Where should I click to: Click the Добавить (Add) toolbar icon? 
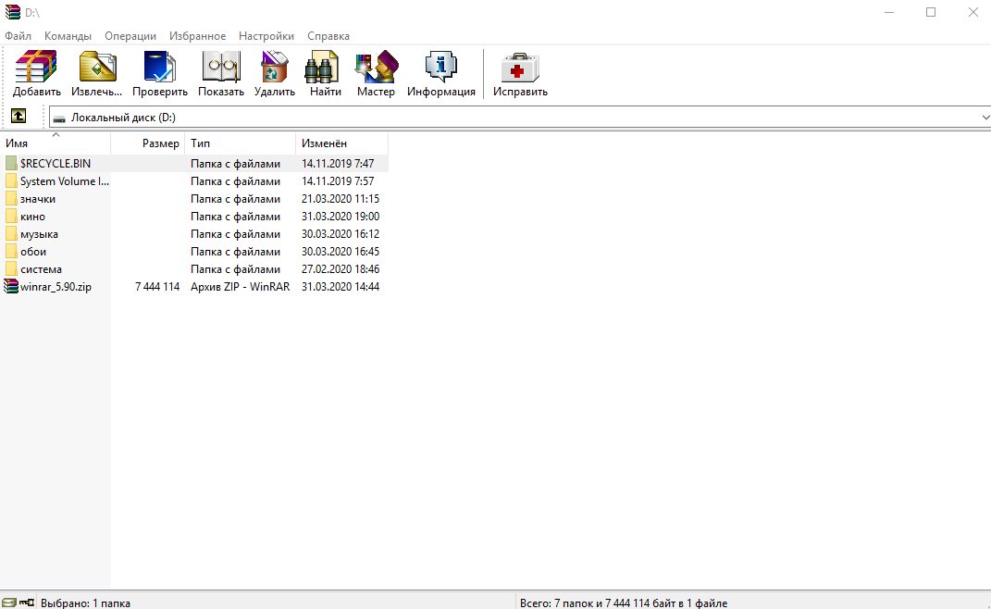[36, 67]
